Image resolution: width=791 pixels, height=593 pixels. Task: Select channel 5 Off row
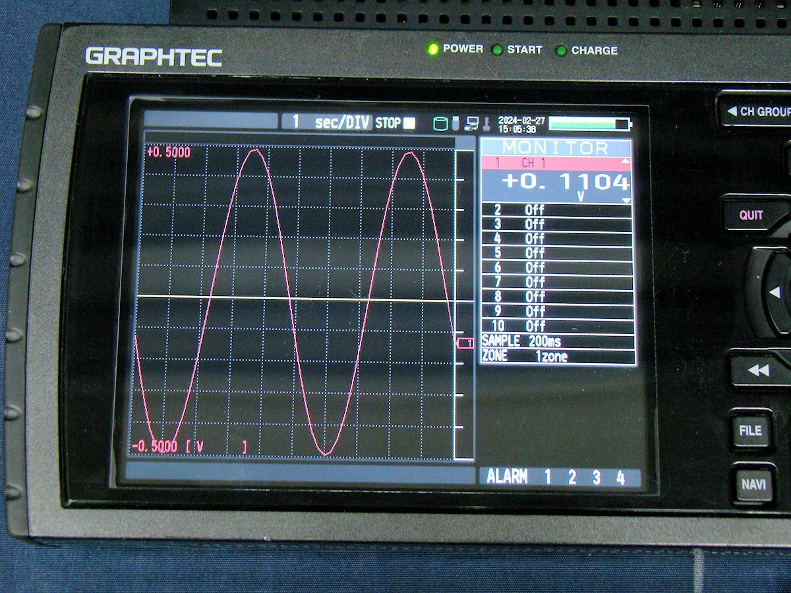pyautogui.click(x=557, y=254)
